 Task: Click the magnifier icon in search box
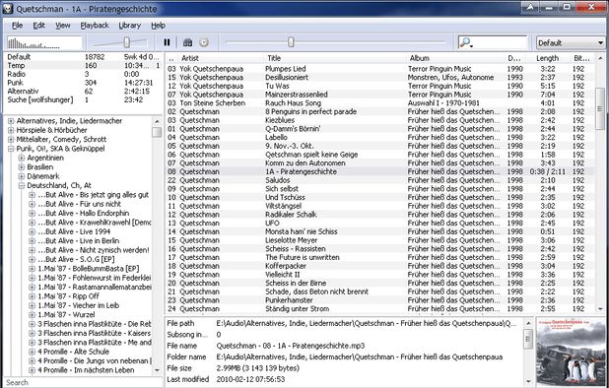[465, 42]
